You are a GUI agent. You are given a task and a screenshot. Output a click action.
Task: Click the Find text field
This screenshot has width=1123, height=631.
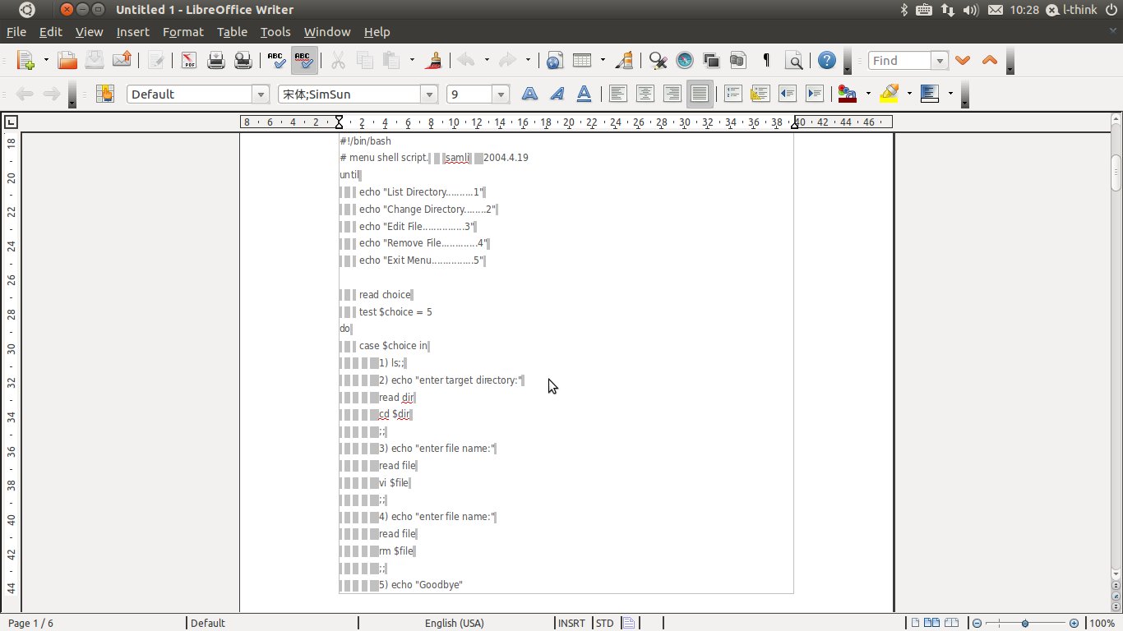click(x=900, y=60)
